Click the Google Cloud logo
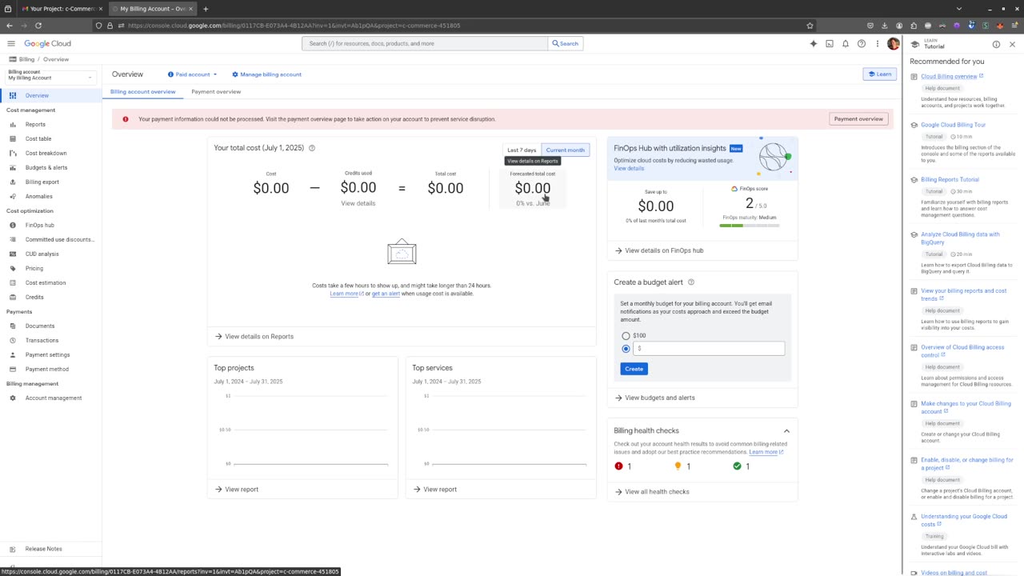The width and height of the screenshot is (1024, 576). point(47,43)
